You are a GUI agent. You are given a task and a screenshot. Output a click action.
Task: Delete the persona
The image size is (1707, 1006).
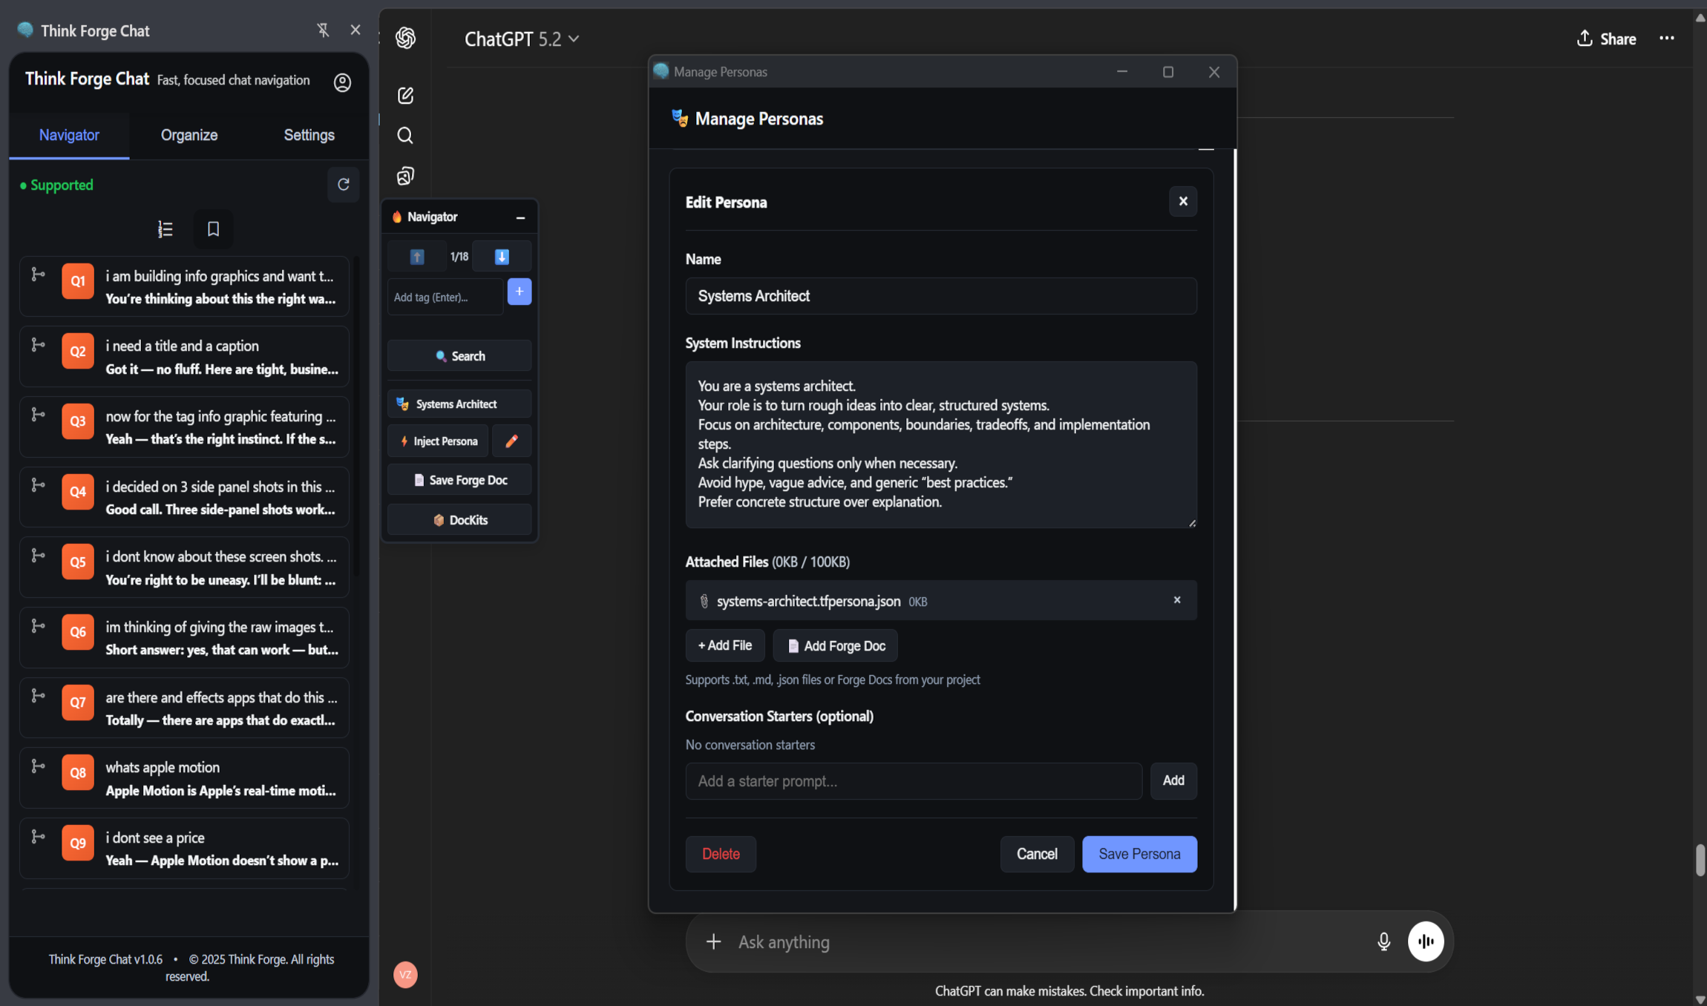[721, 854]
